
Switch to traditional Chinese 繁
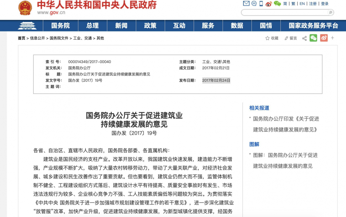[293, 4]
